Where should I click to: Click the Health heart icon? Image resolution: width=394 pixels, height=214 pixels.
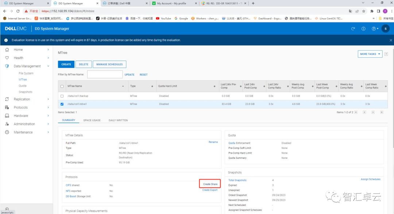click(x=7, y=58)
